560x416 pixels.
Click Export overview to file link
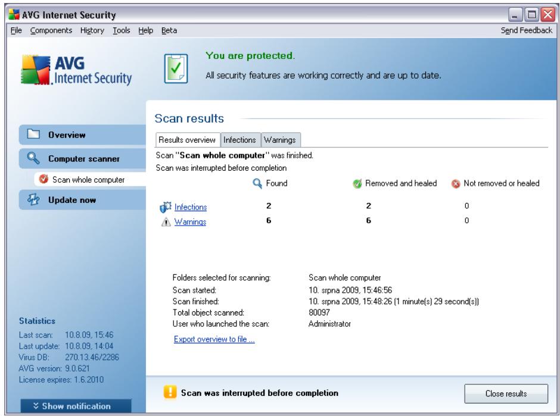[214, 339]
